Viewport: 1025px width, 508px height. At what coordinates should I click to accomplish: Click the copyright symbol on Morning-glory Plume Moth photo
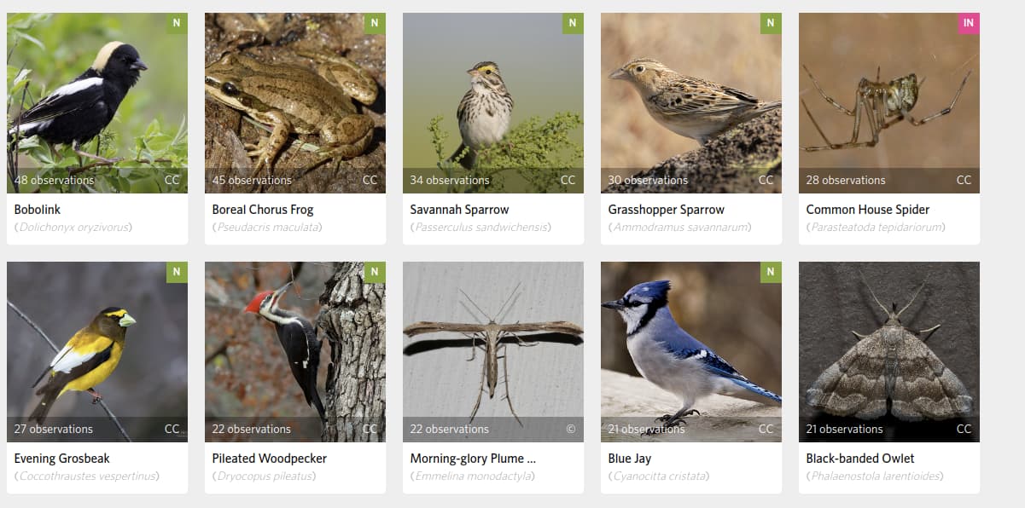click(570, 429)
